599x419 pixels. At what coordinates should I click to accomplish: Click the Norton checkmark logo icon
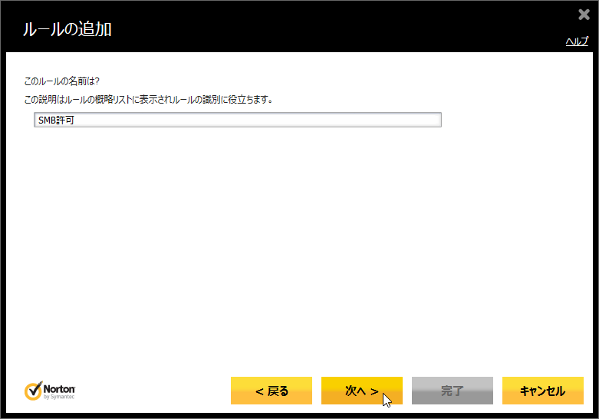pyautogui.click(x=32, y=391)
